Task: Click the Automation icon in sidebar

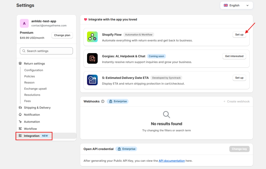Action: (x=20, y=122)
